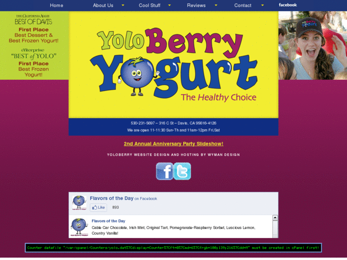Open the About Us menu

(x=103, y=5)
